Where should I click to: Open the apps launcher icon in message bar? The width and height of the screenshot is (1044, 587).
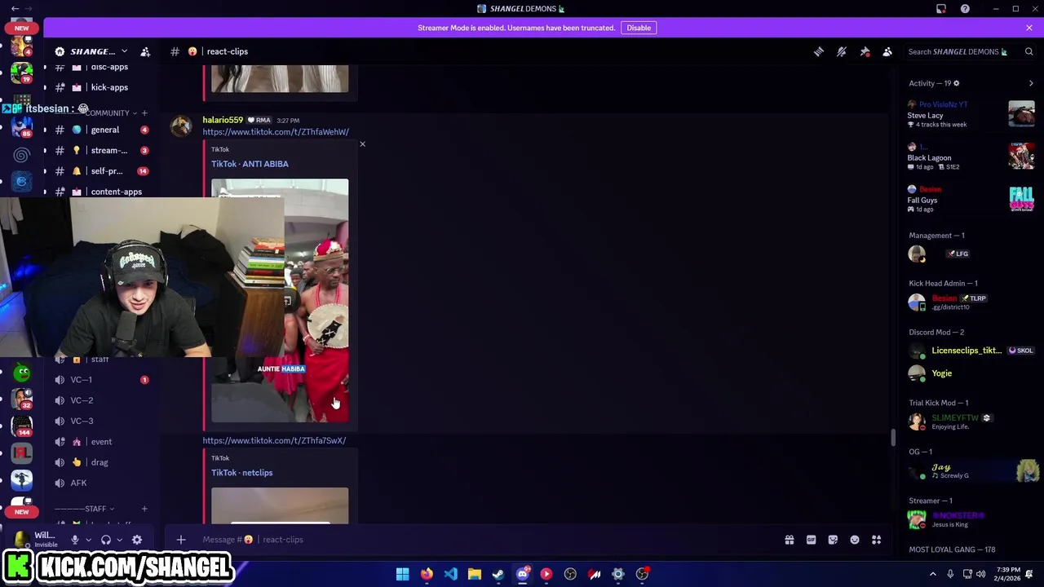click(877, 540)
